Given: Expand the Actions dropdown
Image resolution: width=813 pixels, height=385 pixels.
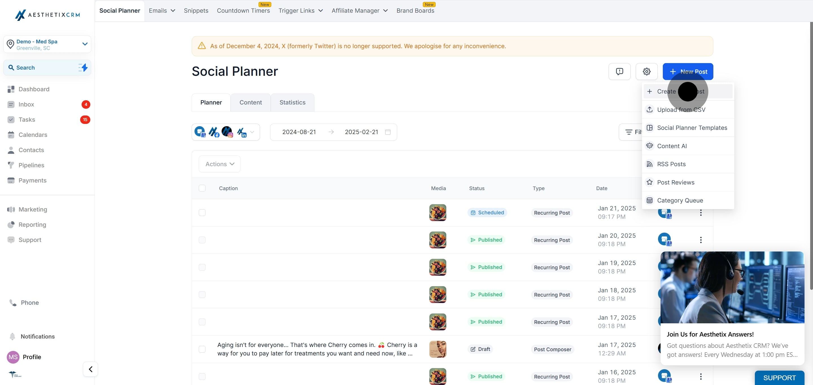Looking at the screenshot, I should tap(219, 164).
